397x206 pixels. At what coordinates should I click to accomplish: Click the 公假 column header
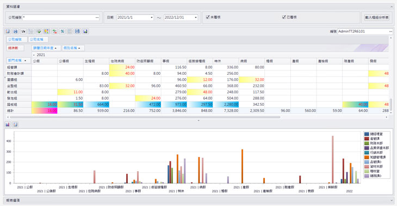coord(44,61)
